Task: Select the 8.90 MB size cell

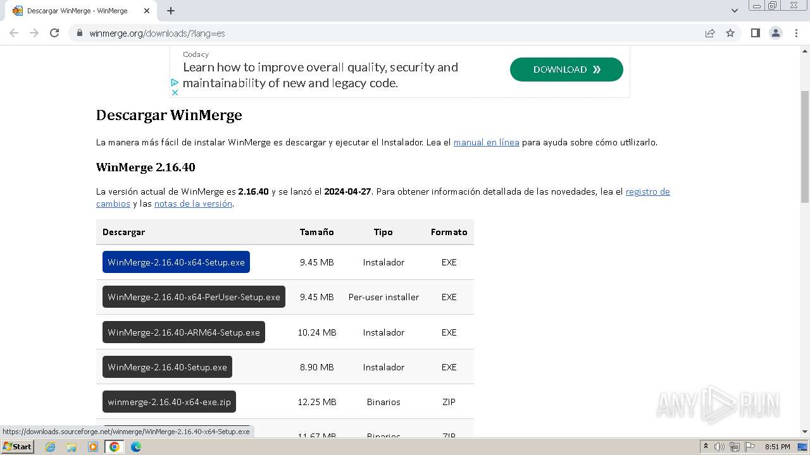Action: (x=317, y=367)
